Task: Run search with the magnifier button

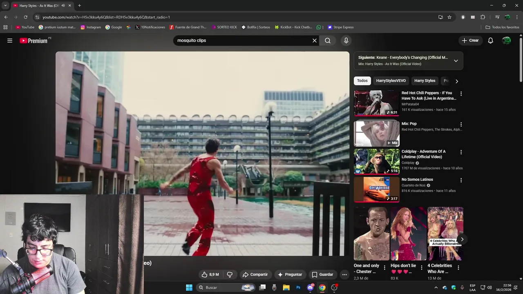Action: 328,40
